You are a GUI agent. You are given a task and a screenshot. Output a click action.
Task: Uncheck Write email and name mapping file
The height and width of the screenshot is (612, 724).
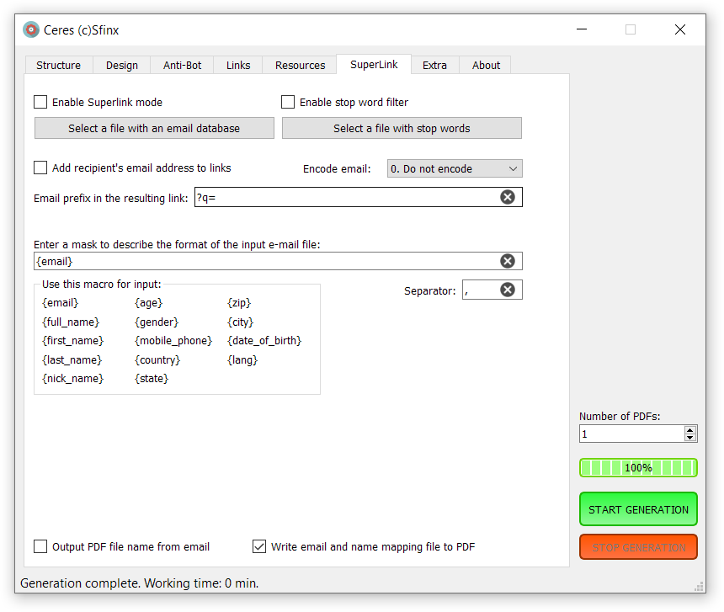pos(259,546)
